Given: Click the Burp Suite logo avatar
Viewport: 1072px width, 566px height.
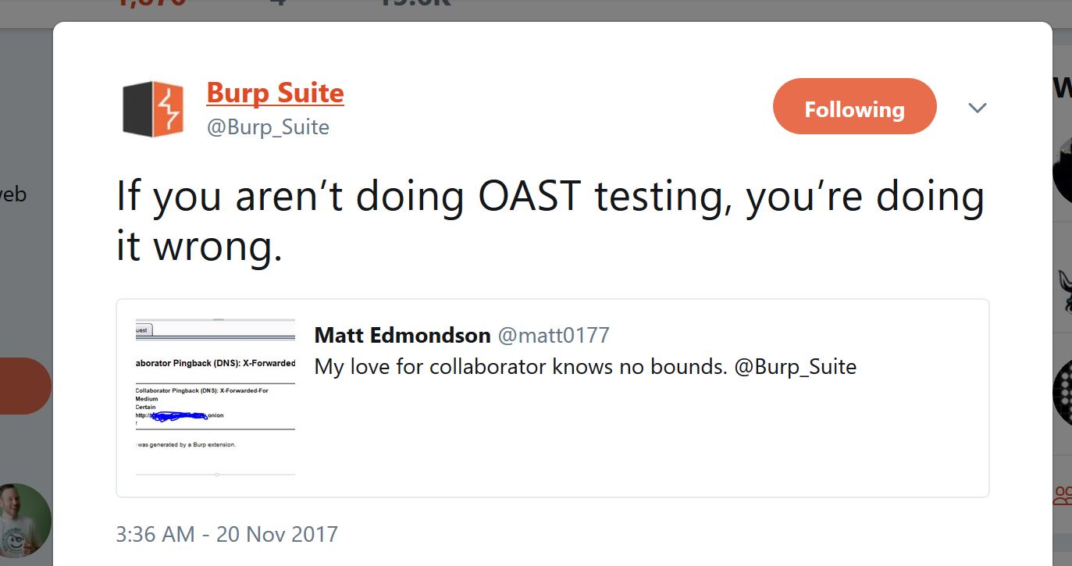Looking at the screenshot, I should pos(153,109).
